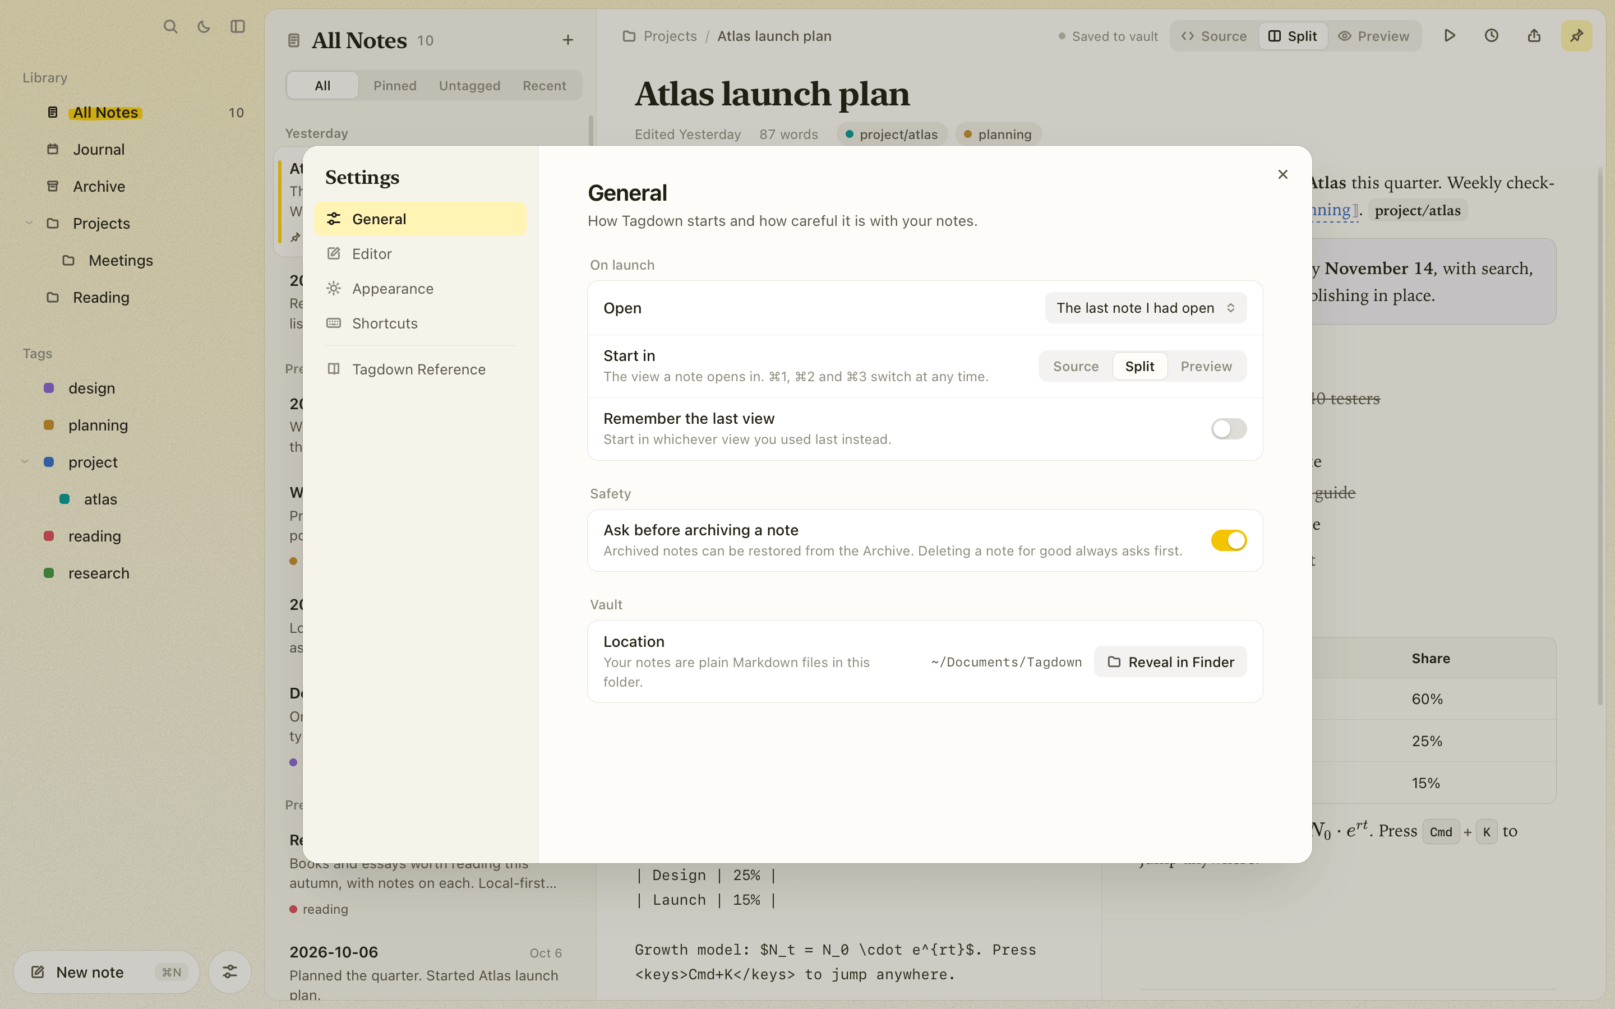The image size is (1615, 1009).
Task: Open the Tagdown Reference entry
Action: (x=420, y=369)
